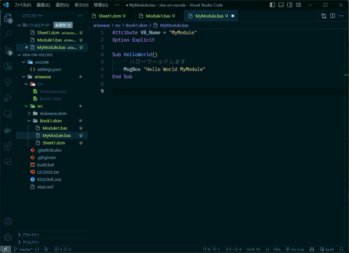Click the spaces 4 indentation indicator
Image resolution: width=349 pixels, height=253 pixels.
pos(233,249)
